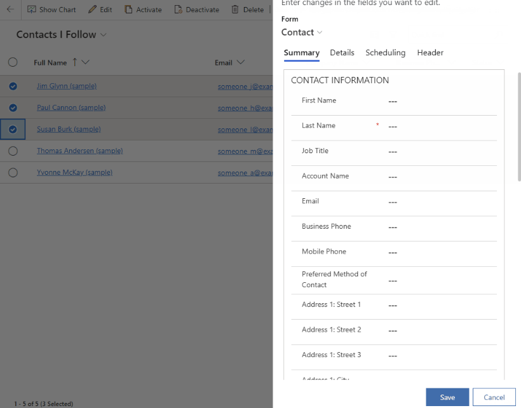Uncheck the Jim Glynn row checkbox

[x=13, y=86]
